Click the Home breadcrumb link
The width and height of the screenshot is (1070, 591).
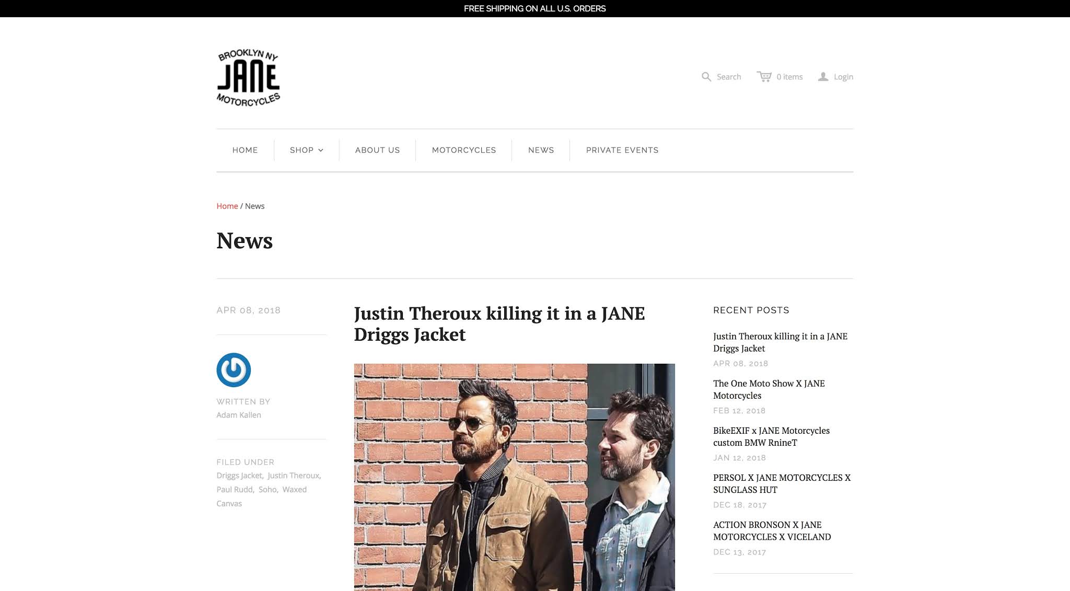click(x=227, y=206)
